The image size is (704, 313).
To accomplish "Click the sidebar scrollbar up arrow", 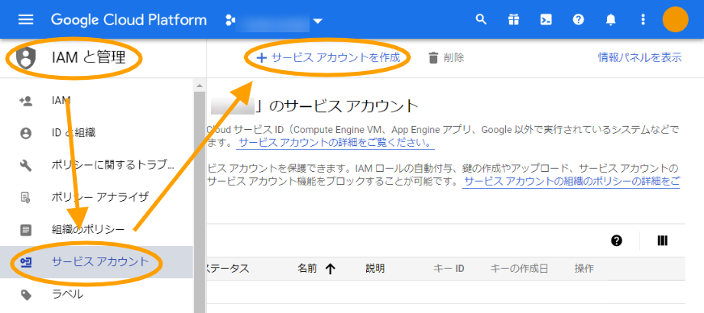I will pyautogui.click(x=200, y=86).
